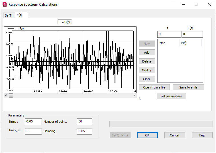216x153 pixels.
Task: Click the Delete button
Action: (x=147, y=61)
